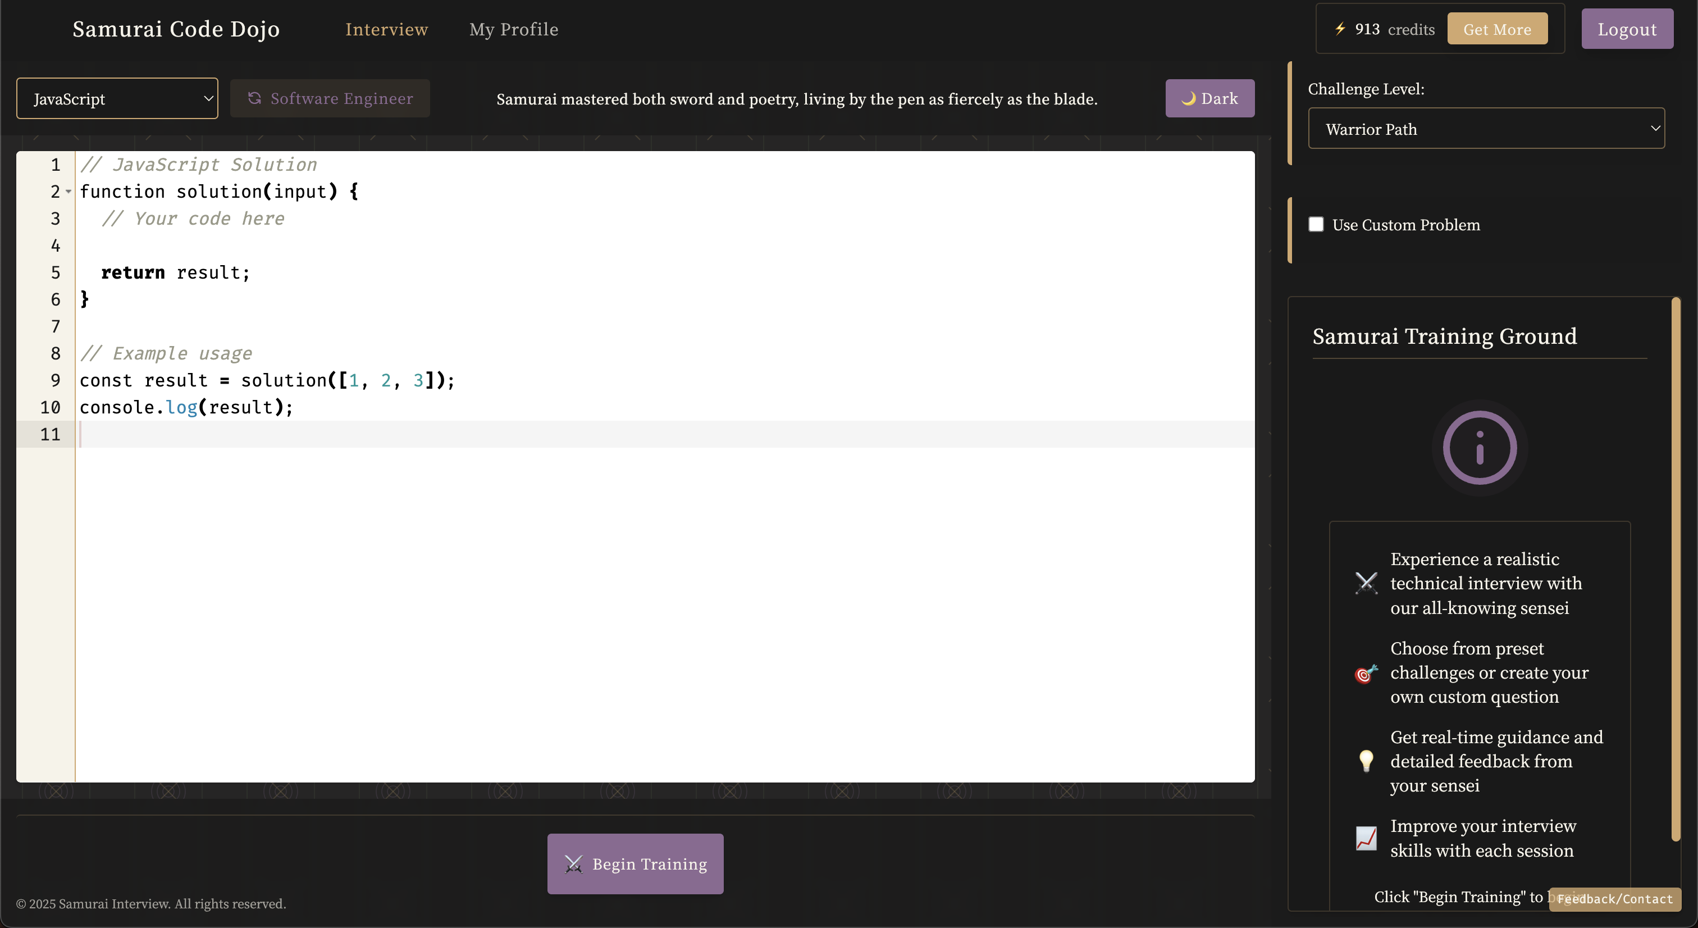Screen dimensions: 1698x928
Task: Click the 'const result = solution' line
Action: 267,380
